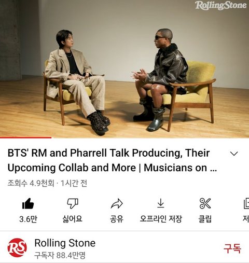Tap the 3.6만 like count

28,219
